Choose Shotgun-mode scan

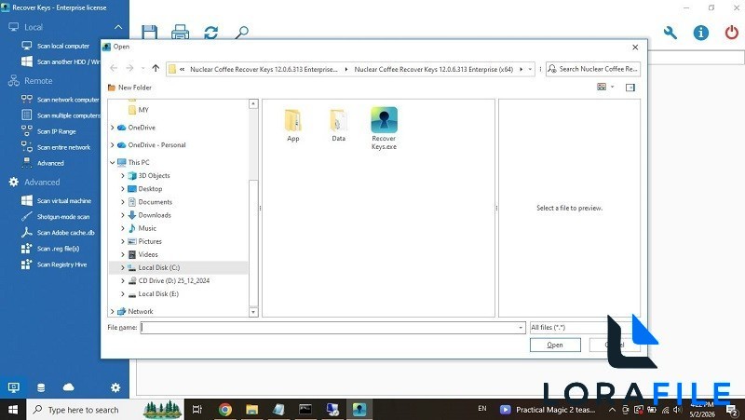(x=56, y=217)
